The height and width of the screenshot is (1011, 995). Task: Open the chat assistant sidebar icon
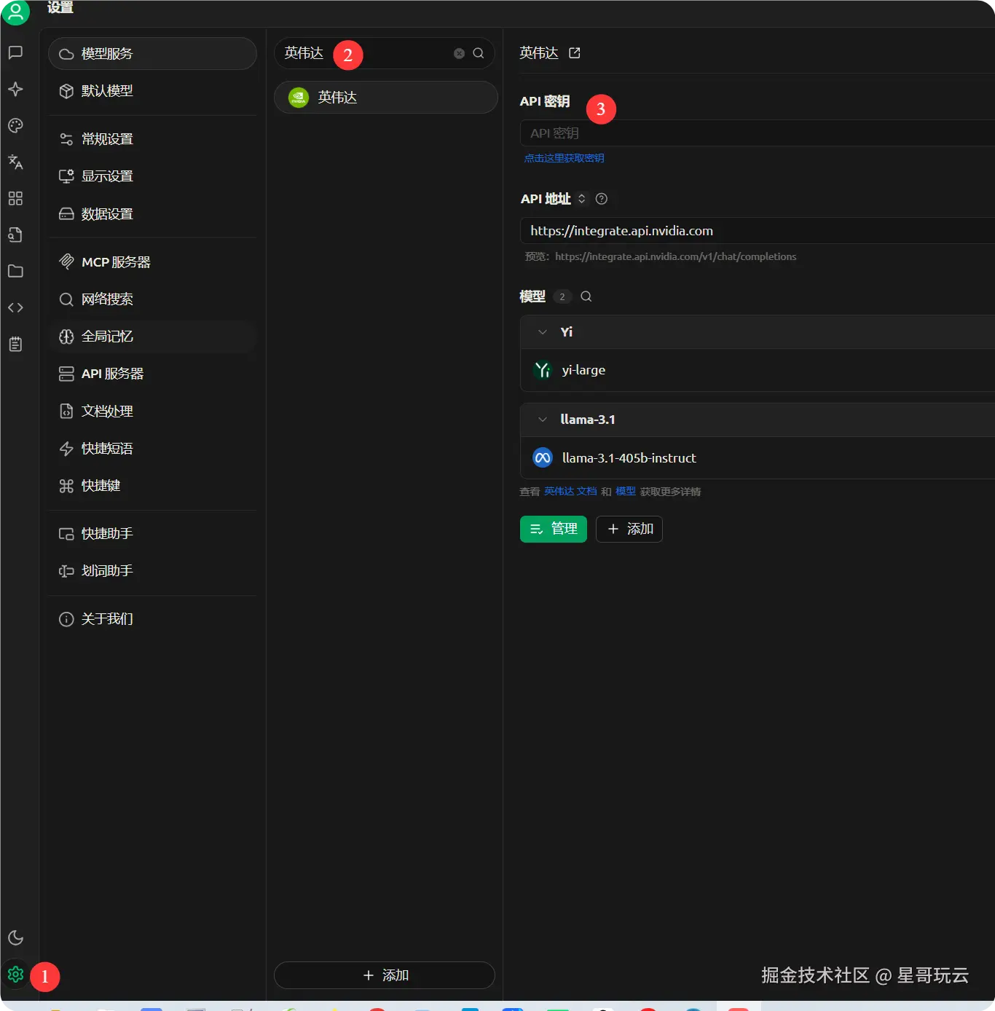15,52
